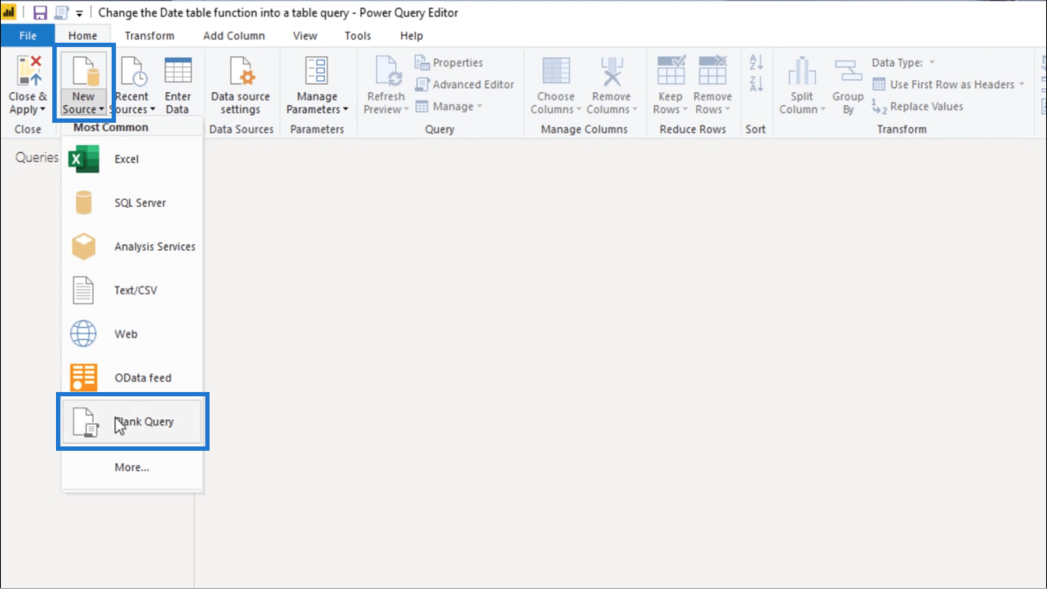Click More... in source list
Image resolution: width=1047 pixels, height=589 pixels.
click(x=132, y=467)
